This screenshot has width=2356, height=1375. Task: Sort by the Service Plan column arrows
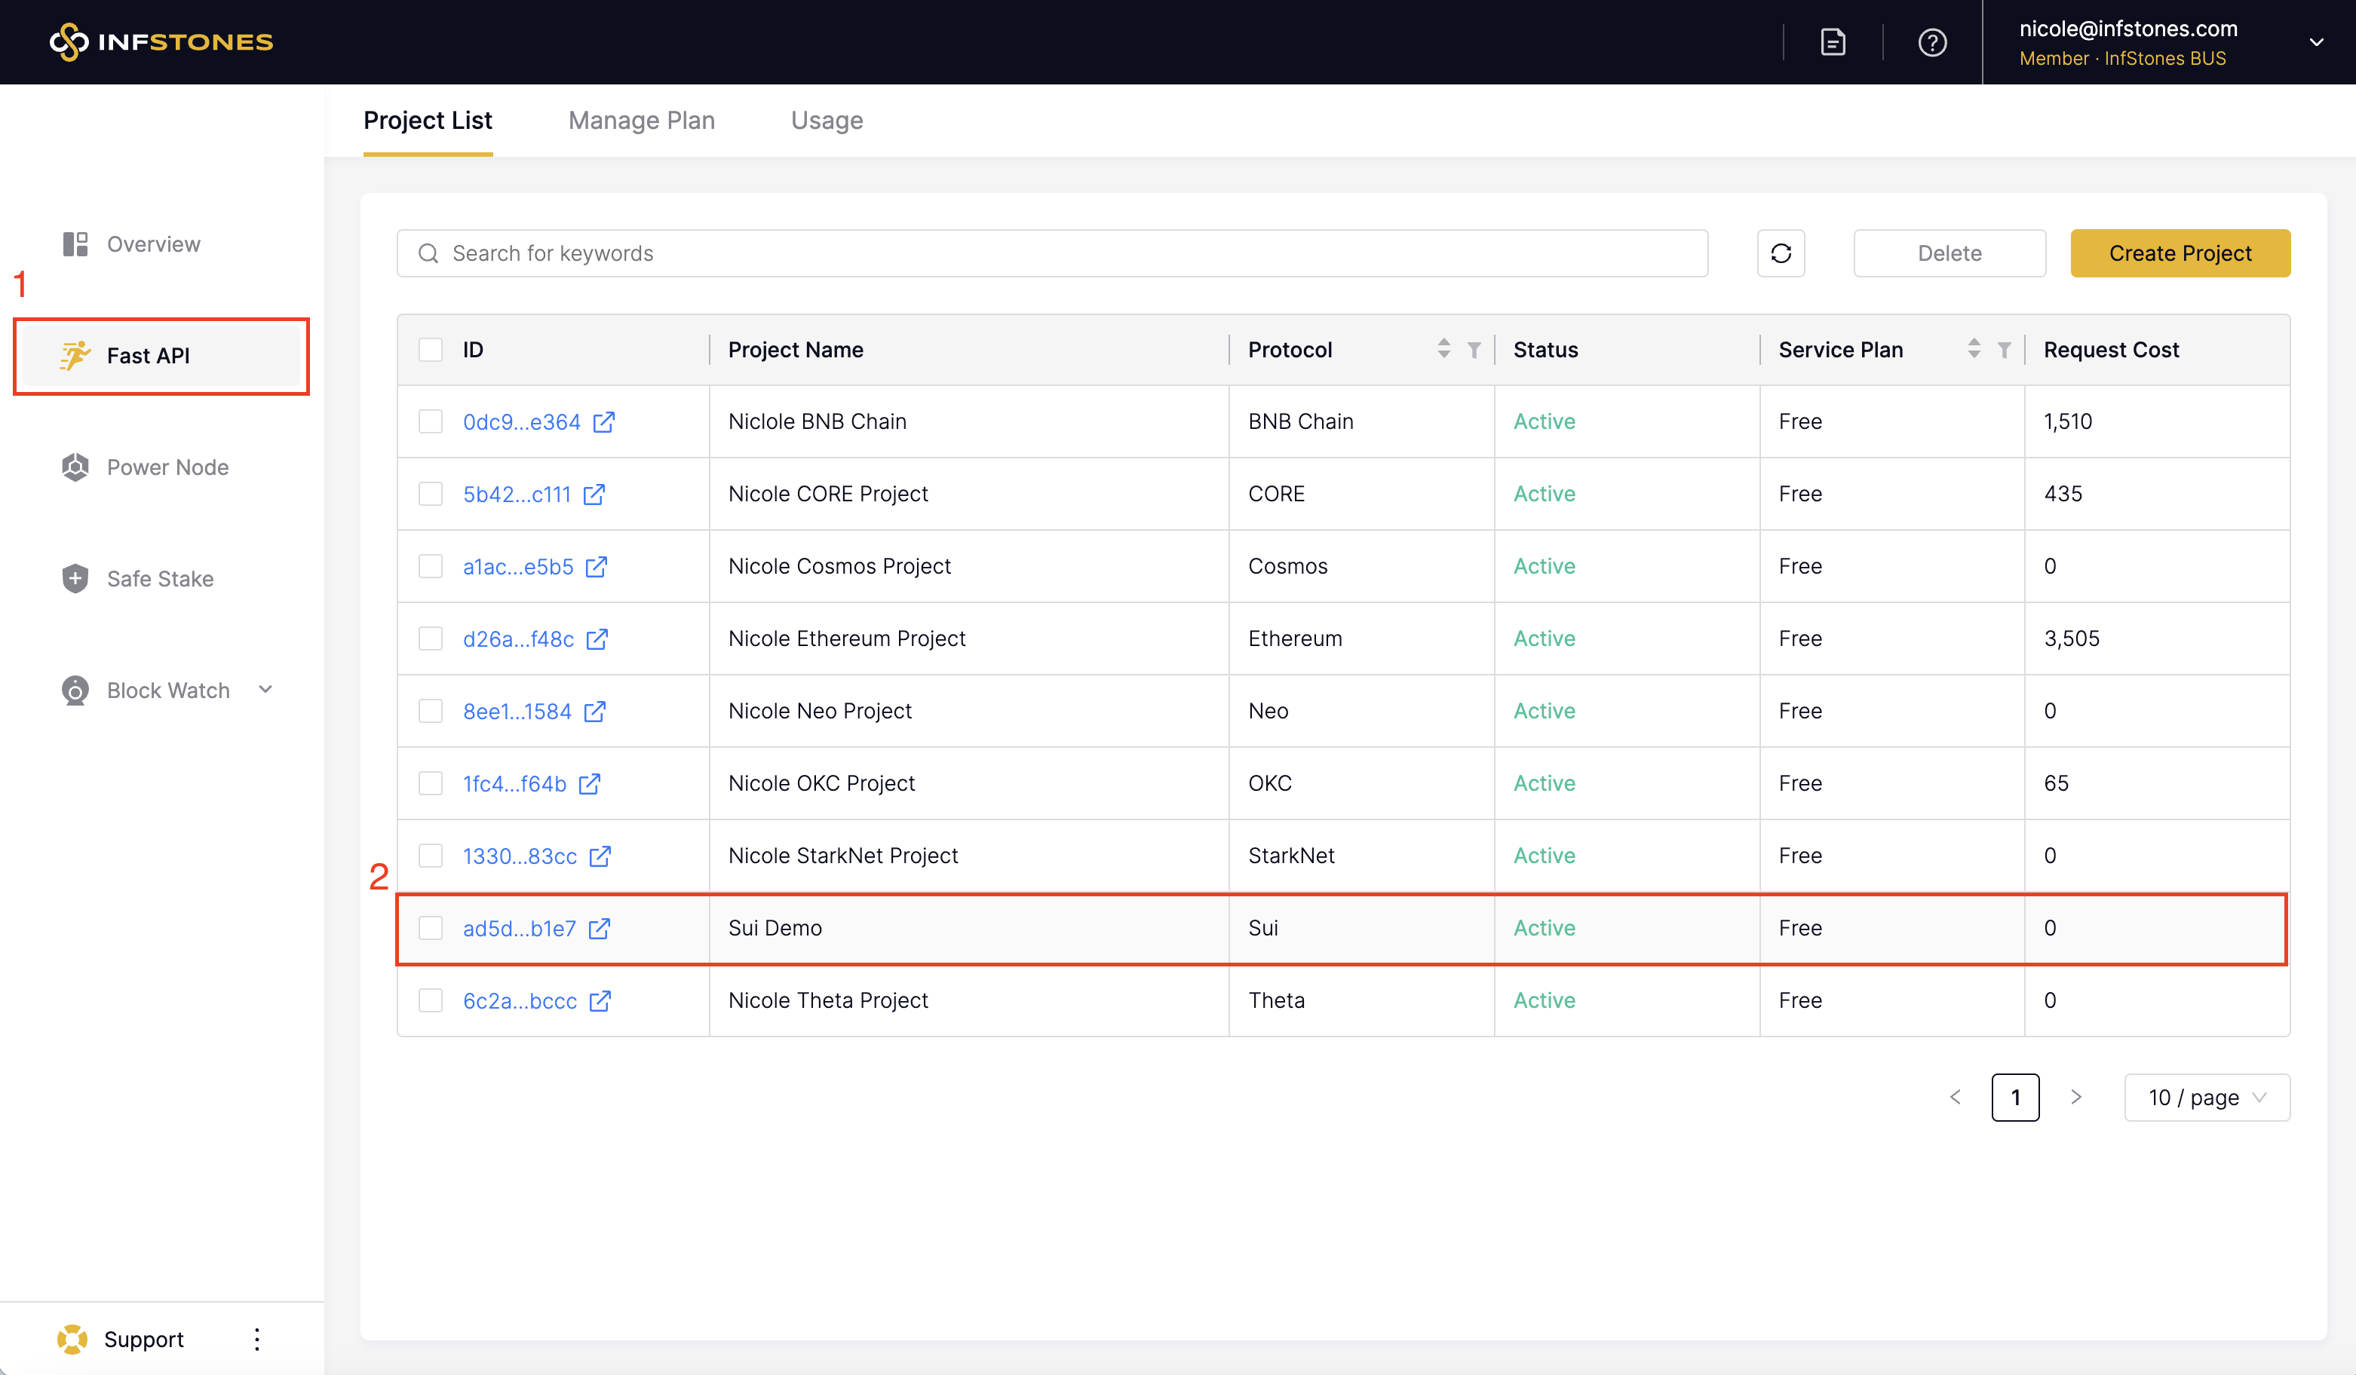click(1974, 349)
